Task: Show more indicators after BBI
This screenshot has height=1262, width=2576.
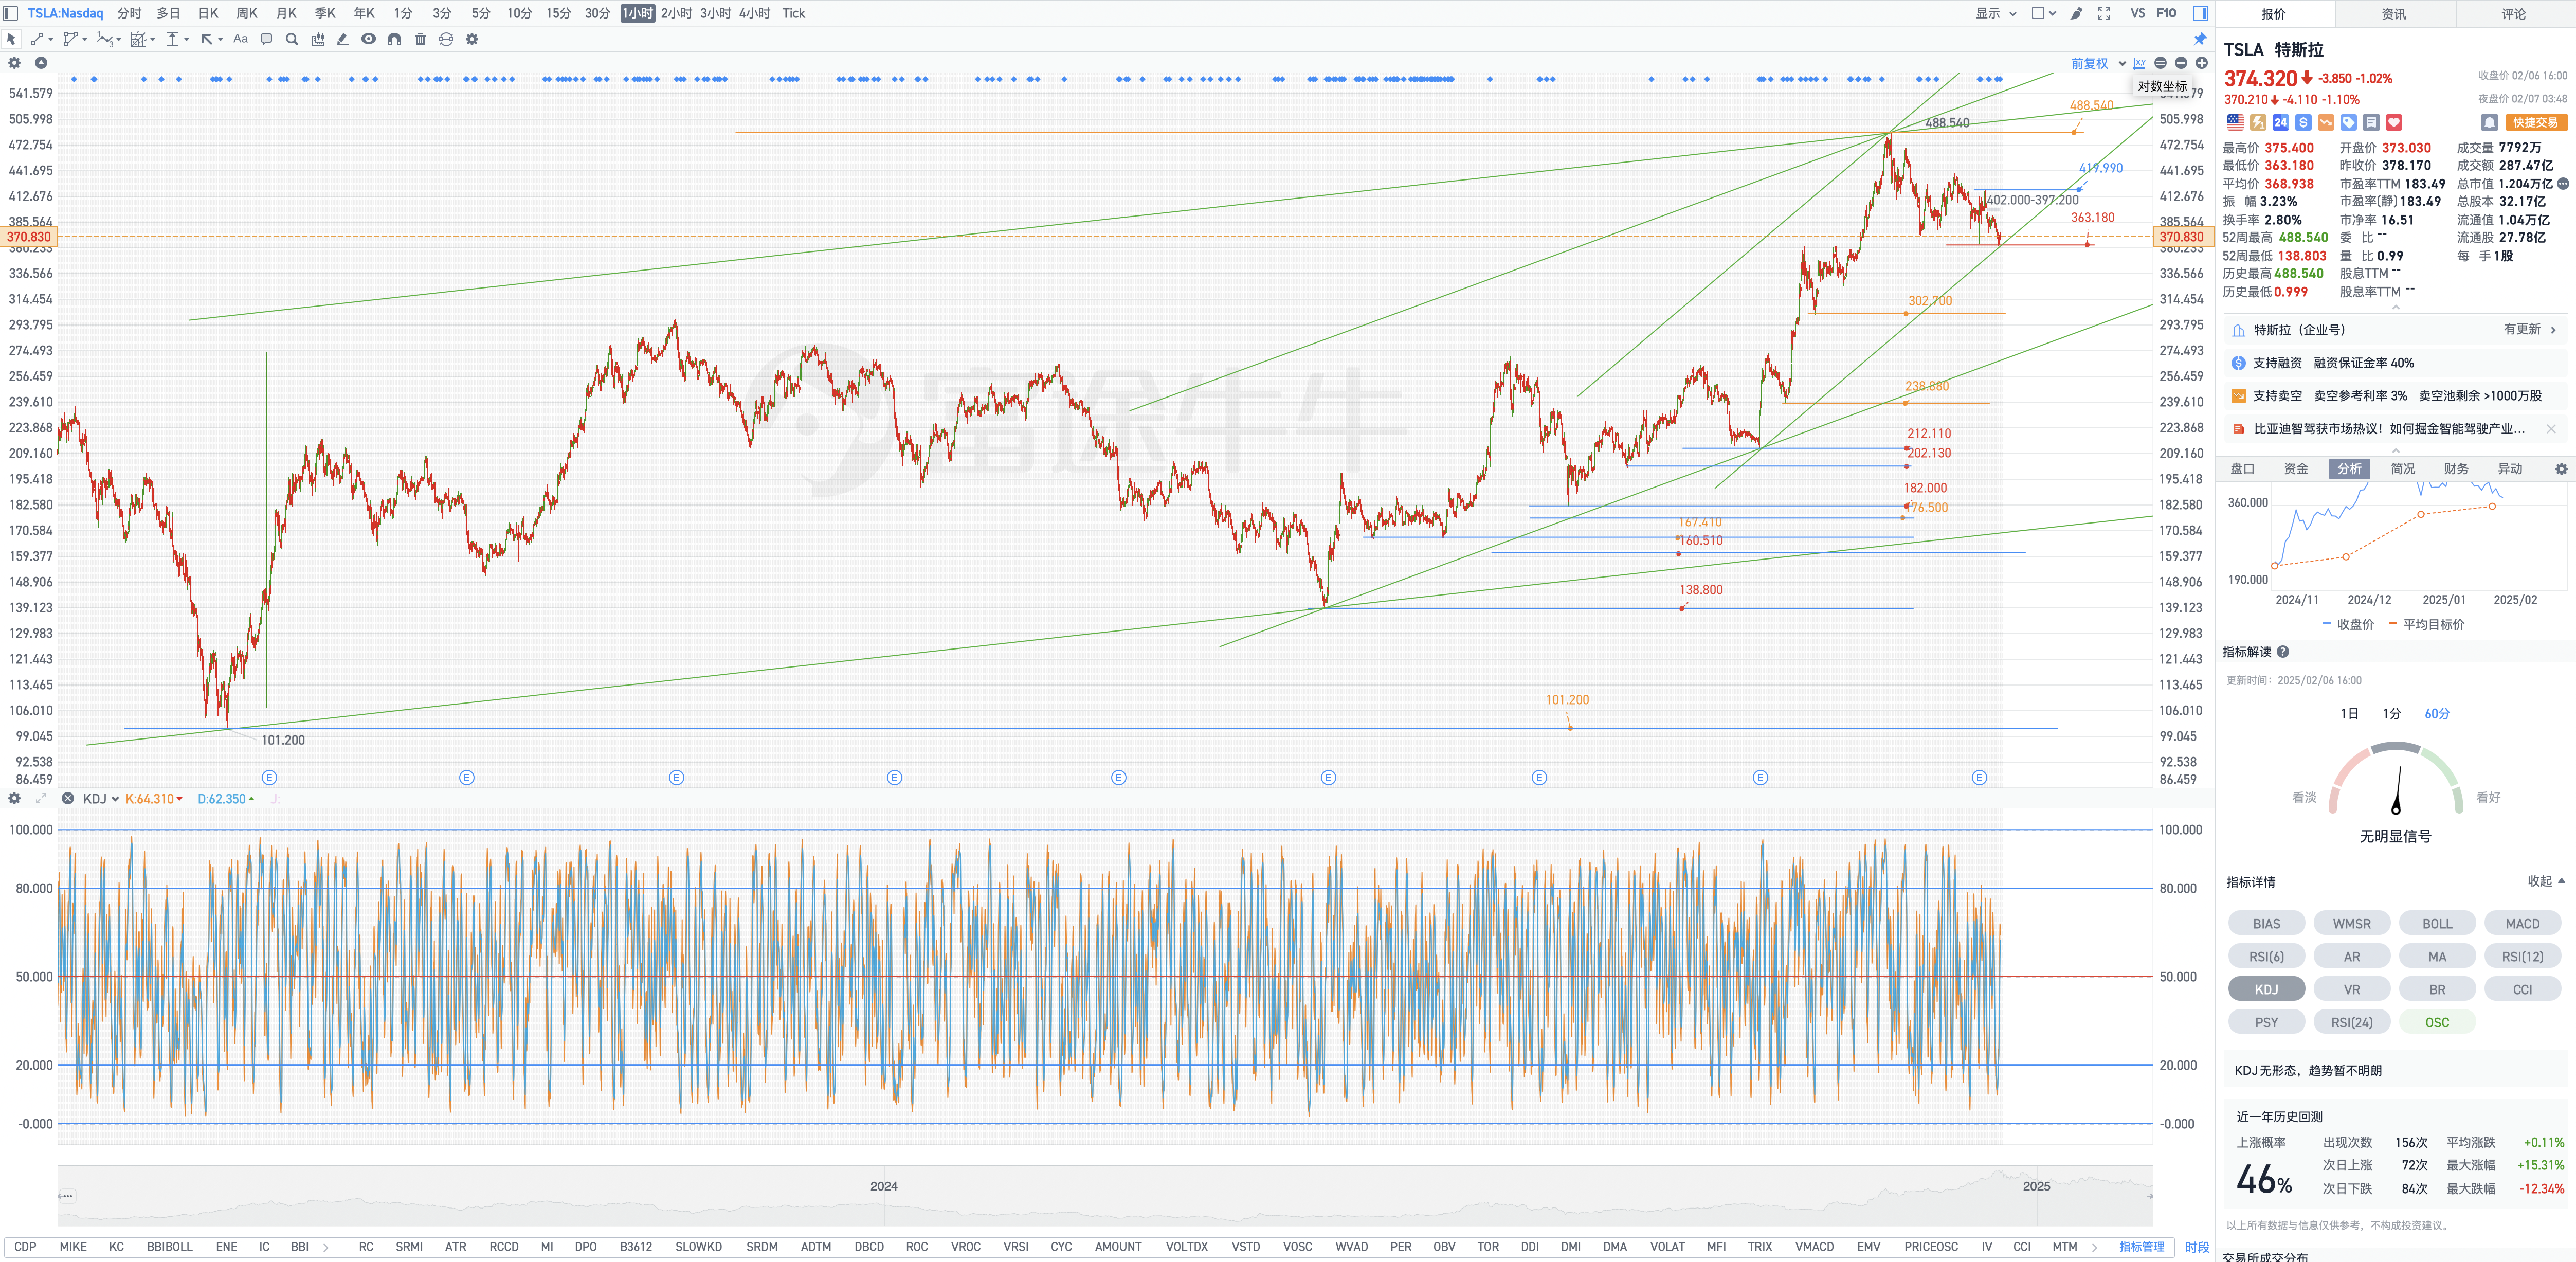Action: coord(326,1247)
